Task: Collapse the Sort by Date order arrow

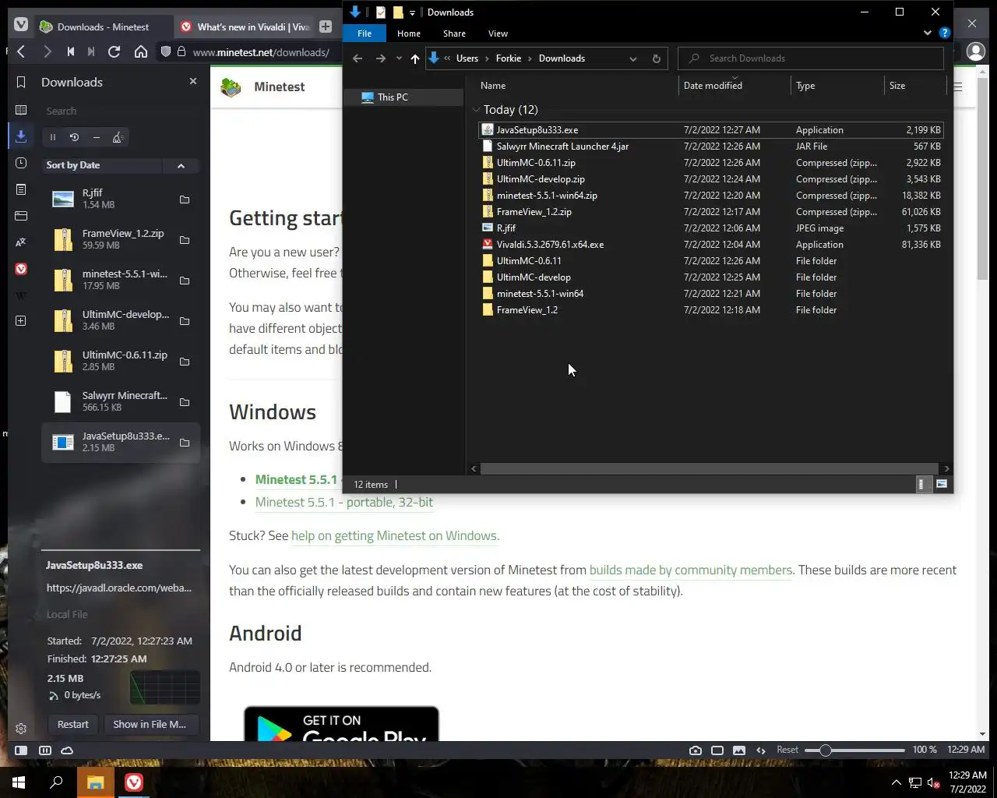Action: tap(181, 165)
